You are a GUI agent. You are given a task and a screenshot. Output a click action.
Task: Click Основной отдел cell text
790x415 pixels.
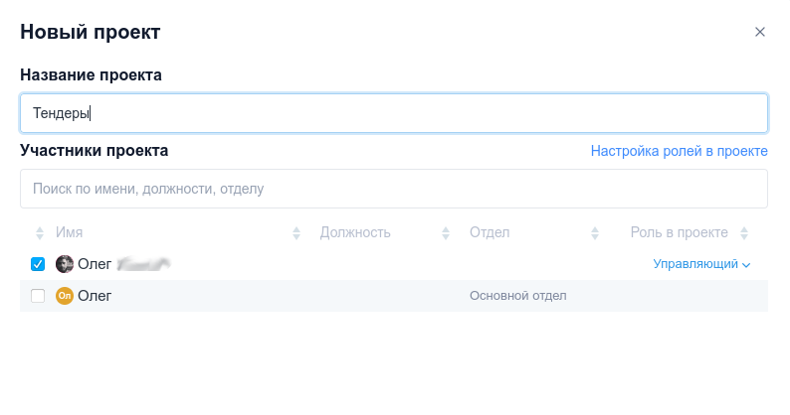pyautogui.click(x=518, y=296)
